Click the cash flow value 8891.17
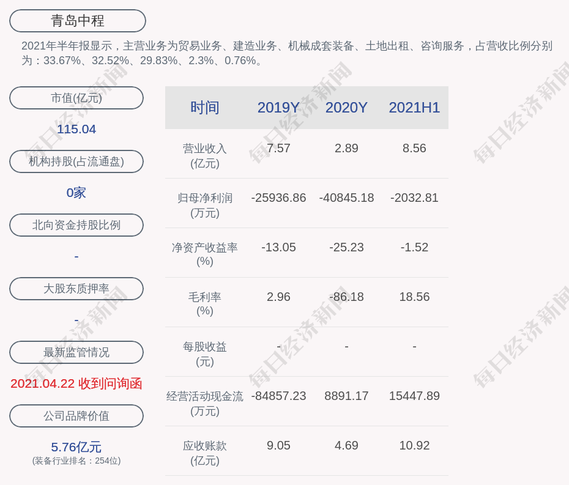Viewport: 569px width, 485px height. click(346, 396)
